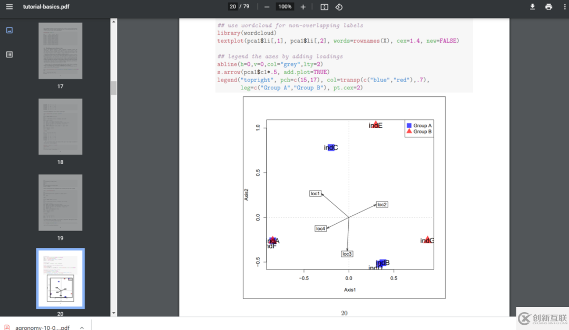Click the library(wordcloud) code line
The width and height of the screenshot is (569, 330).
coord(247,33)
